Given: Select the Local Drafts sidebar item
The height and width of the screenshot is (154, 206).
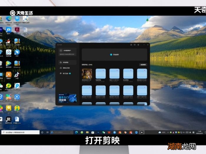Looking at the screenshot, I should (67, 62).
